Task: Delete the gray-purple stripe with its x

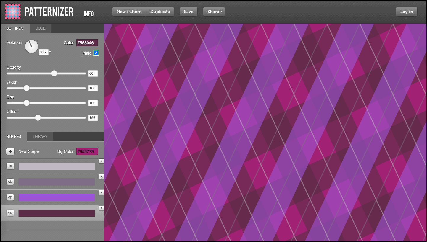Action: click(101, 177)
